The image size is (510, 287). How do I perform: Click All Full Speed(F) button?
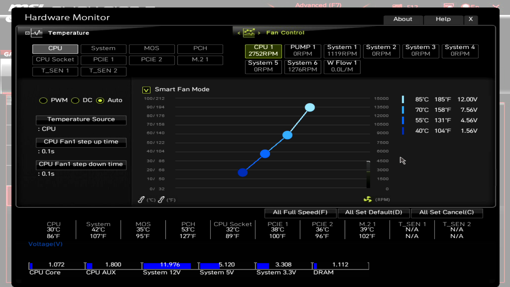click(300, 212)
